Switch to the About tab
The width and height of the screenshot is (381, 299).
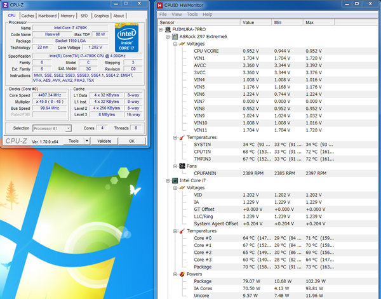coord(119,16)
